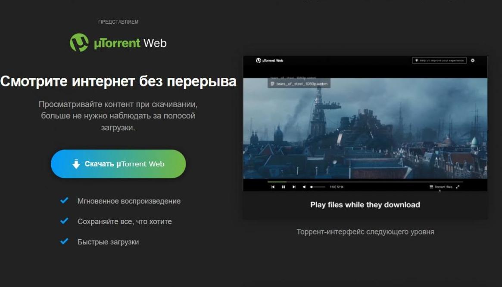Click the heading "Смотрите интернет без перерыва"

(118, 81)
